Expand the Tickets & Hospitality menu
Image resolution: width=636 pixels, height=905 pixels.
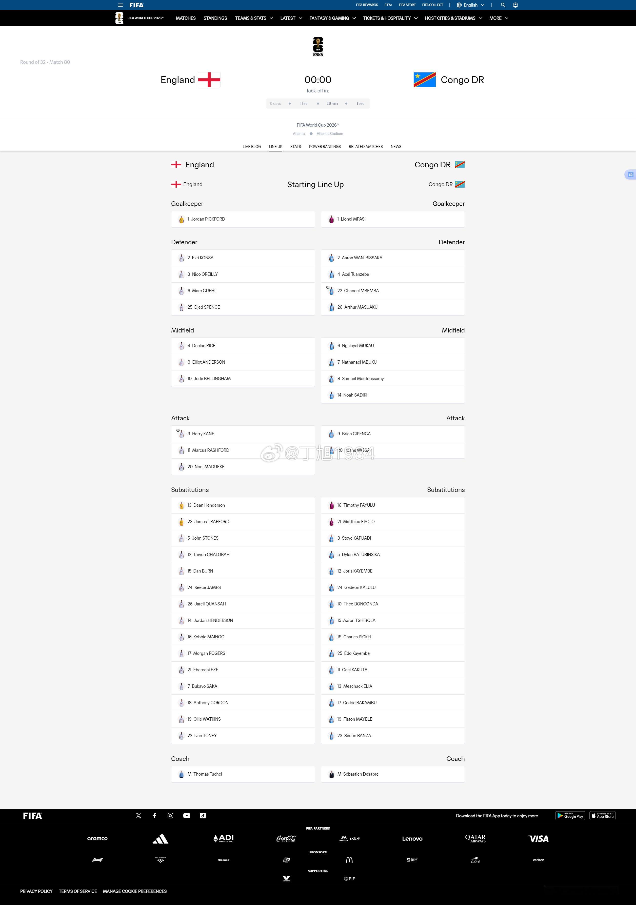point(390,18)
